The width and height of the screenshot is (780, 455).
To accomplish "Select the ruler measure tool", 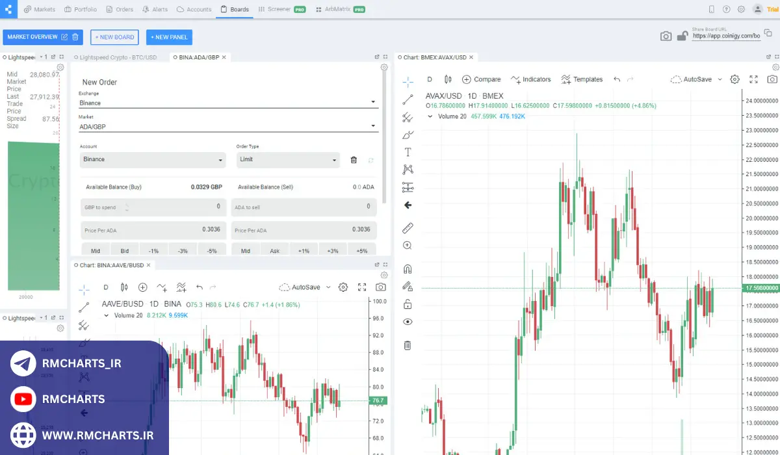I will (x=408, y=227).
